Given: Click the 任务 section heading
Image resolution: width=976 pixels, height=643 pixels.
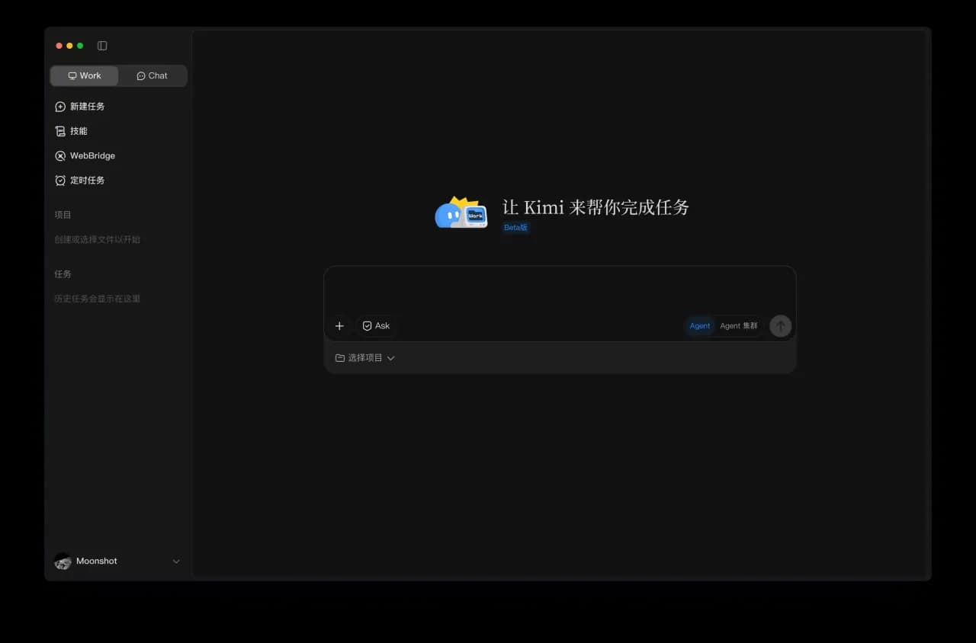Looking at the screenshot, I should 63,274.
